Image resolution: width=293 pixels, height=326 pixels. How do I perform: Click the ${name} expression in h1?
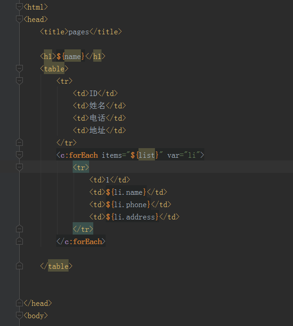(70, 56)
